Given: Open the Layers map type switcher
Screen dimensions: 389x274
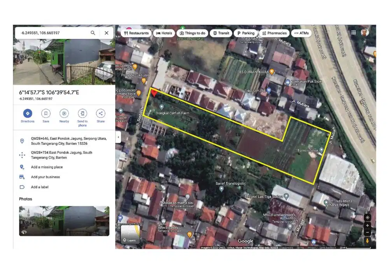Looking at the screenshot, I should (x=130, y=234).
